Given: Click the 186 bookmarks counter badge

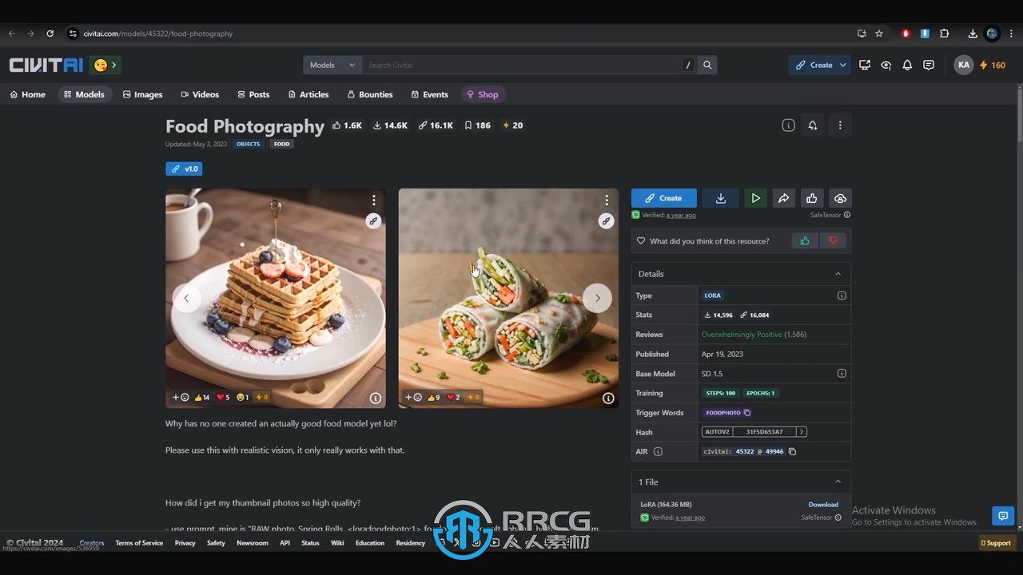Looking at the screenshot, I should [x=478, y=125].
